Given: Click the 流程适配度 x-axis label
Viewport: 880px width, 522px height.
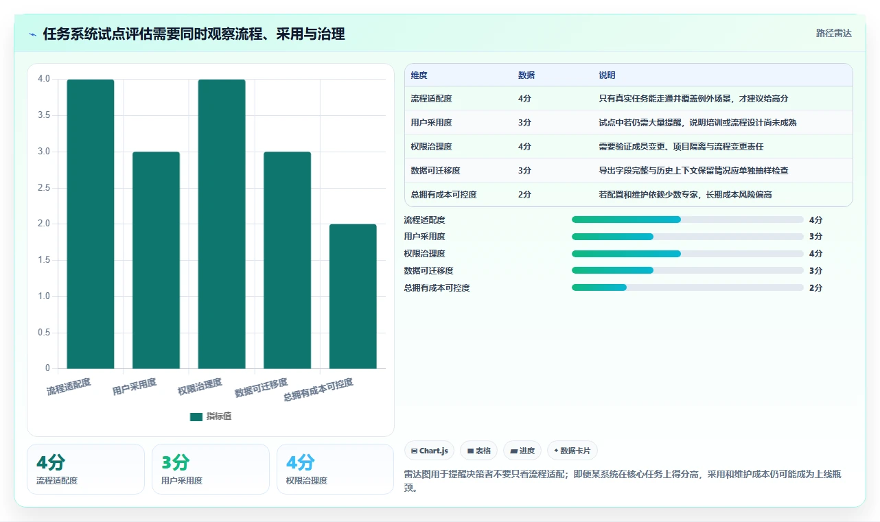Looking at the screenshot, I should tap(69, 386).
